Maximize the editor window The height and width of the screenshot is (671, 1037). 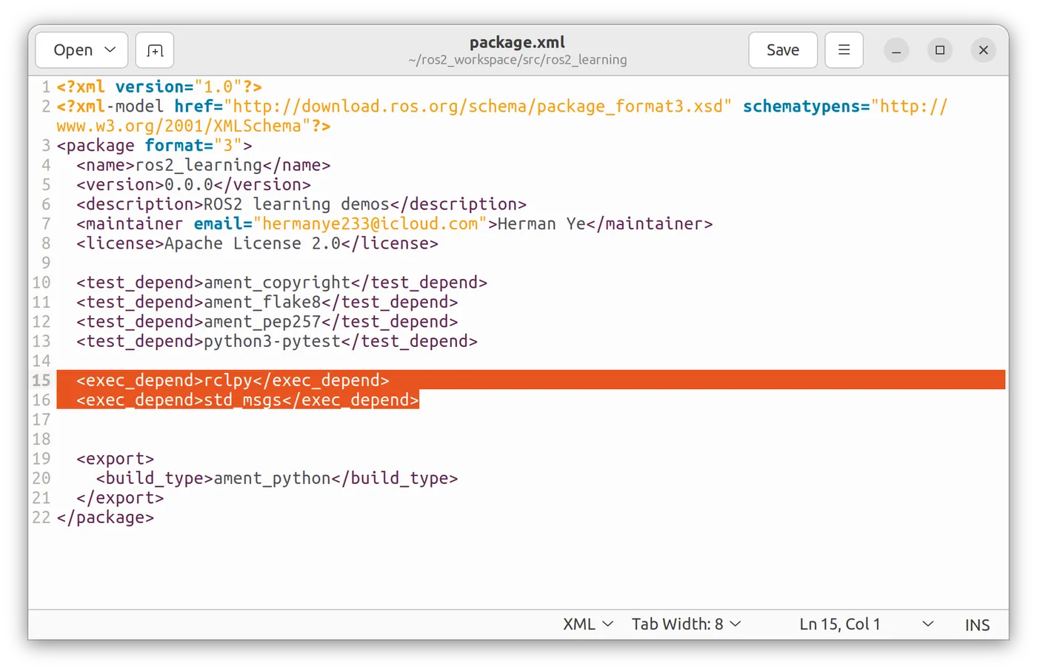(x=940, y=50)
